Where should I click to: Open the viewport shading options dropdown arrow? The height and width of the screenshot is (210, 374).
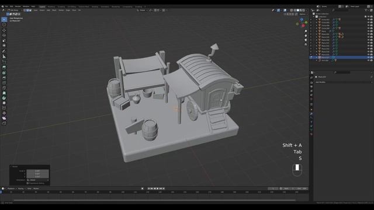[x=306, y=10]
